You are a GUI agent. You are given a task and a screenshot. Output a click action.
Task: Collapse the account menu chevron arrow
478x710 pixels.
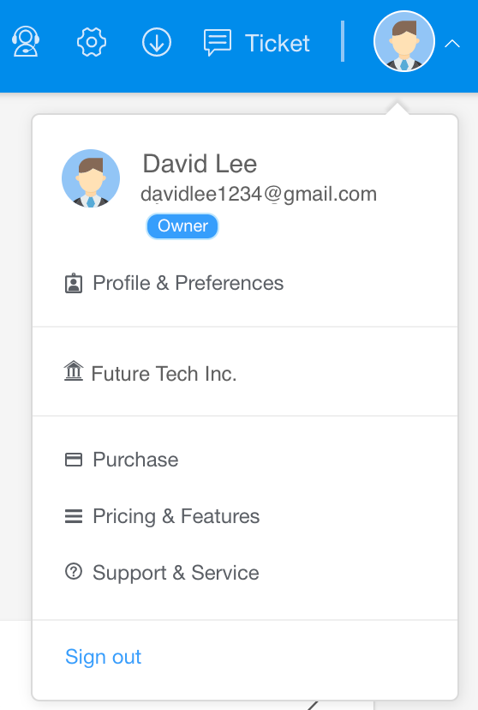(x=452, y=44)
